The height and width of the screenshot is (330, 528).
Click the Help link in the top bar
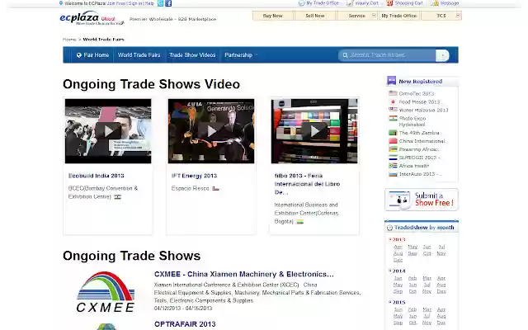pyautogui.click(x=149, y=3)
